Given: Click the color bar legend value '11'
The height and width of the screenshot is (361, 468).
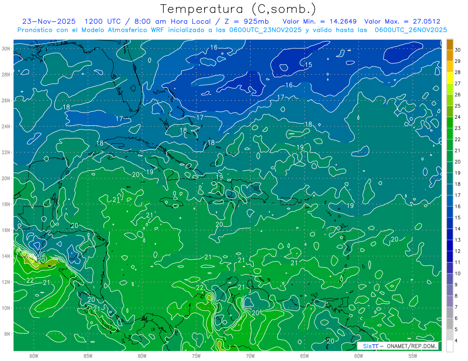Looking at the screenshot, I should tap(457, 262).
